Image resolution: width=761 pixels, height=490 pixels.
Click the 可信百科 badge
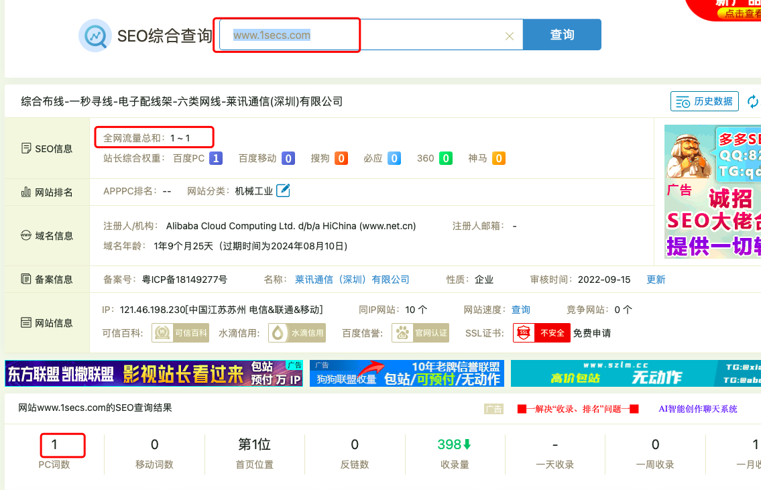[173, 333]
